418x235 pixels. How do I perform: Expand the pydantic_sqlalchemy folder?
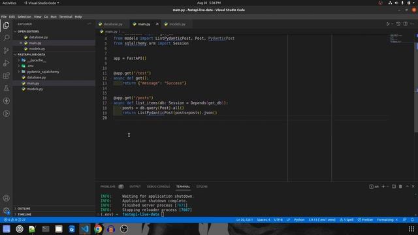[19, 72]
